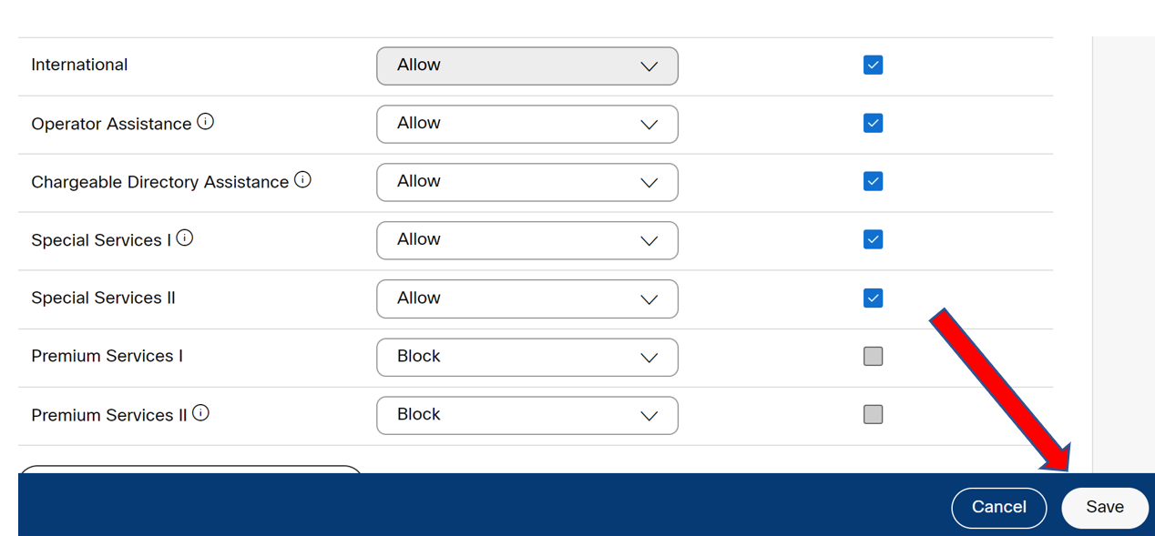Open the Special Services I dropdown
1155x536 pixels.
[x=527, y=240]
